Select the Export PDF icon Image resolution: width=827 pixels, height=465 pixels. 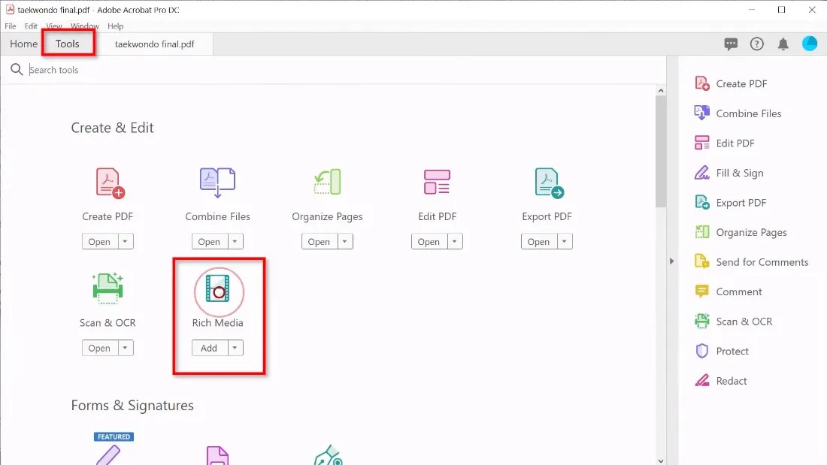coord(547,182)
